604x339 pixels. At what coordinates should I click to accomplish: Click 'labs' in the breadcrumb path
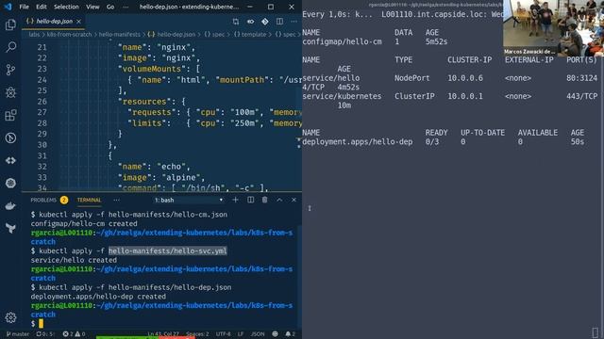(34, 34)
